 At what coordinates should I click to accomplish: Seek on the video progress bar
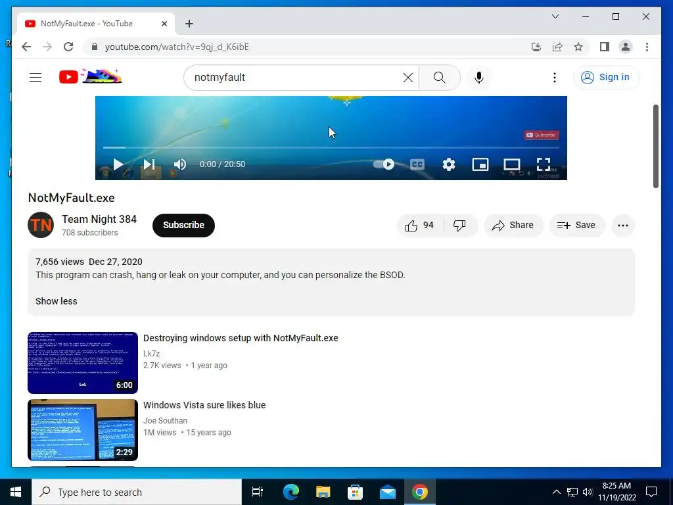(x=331, y=147)
